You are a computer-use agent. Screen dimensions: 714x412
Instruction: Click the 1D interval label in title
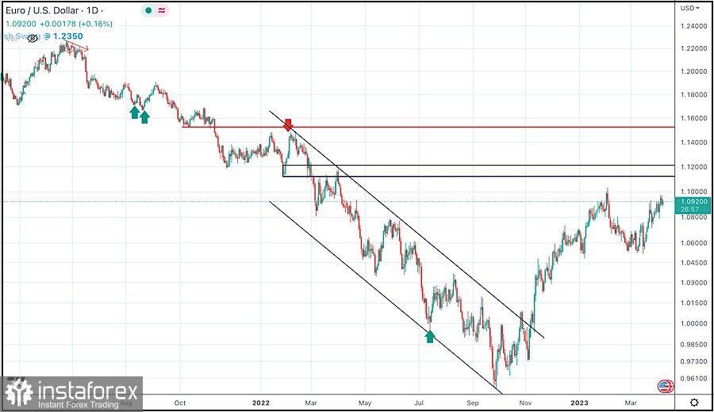pyautogui.click(x=92, y=10)
